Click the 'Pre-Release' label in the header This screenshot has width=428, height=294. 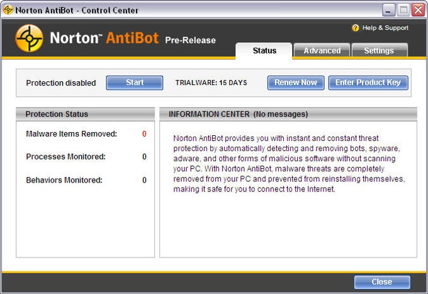coord(190,40)
